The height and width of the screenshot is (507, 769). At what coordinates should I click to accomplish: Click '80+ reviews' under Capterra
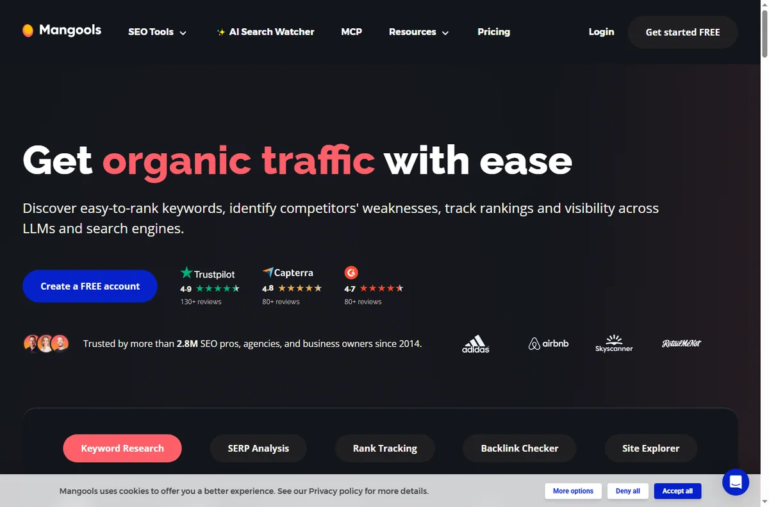[x=281, y=301]
